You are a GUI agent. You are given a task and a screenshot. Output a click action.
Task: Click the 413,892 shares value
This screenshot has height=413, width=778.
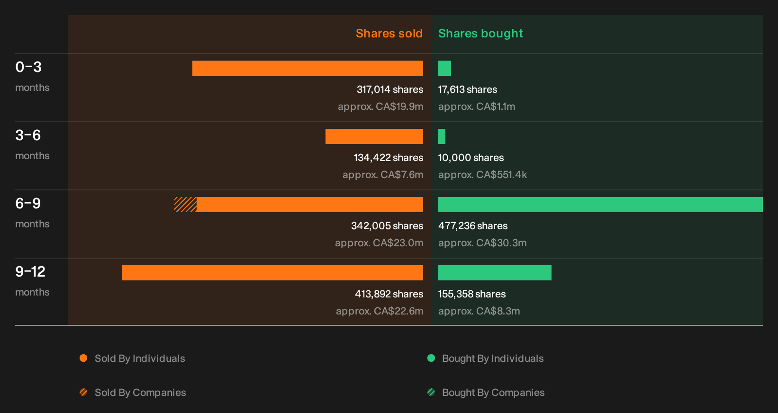pos(389,294)
